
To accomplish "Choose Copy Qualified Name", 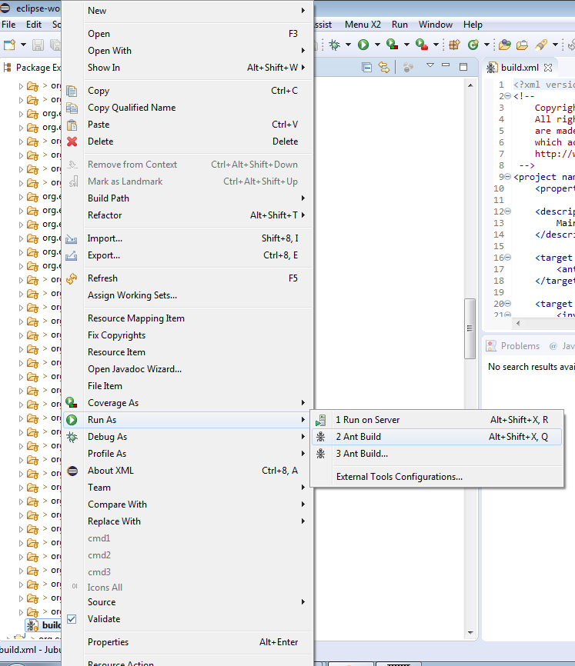I will (x=187, y=108).
